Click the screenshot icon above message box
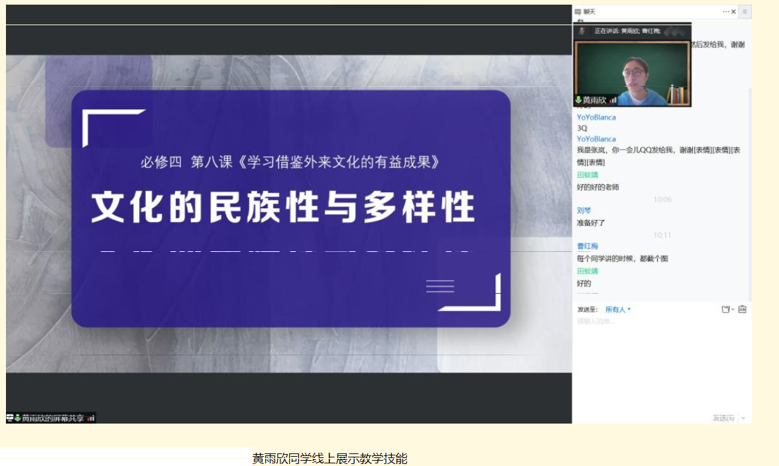779x466 pixels. point(743,310)
